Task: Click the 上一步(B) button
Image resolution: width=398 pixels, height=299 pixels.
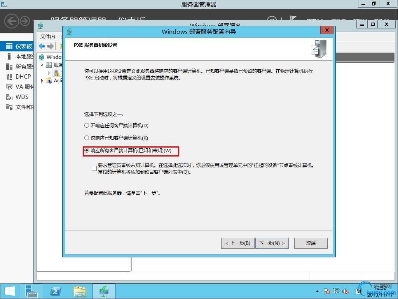Action: [238, 243]
